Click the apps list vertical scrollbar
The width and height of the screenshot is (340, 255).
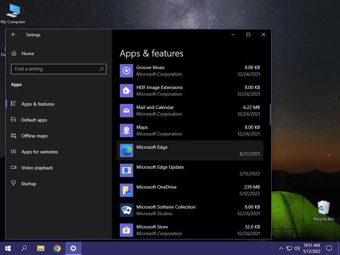pos(270,114)
